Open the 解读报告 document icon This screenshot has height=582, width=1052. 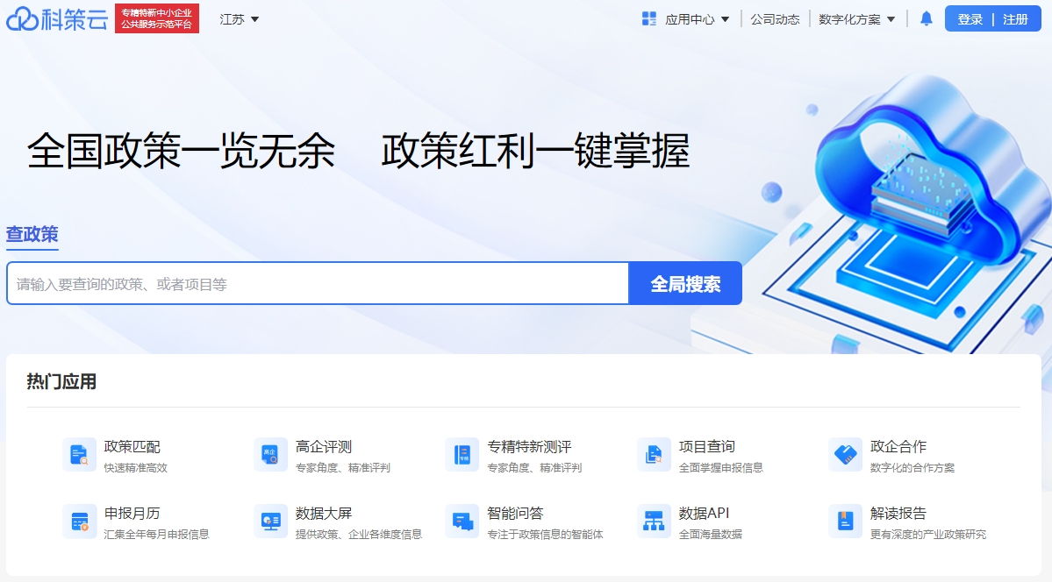pos(845,521)
